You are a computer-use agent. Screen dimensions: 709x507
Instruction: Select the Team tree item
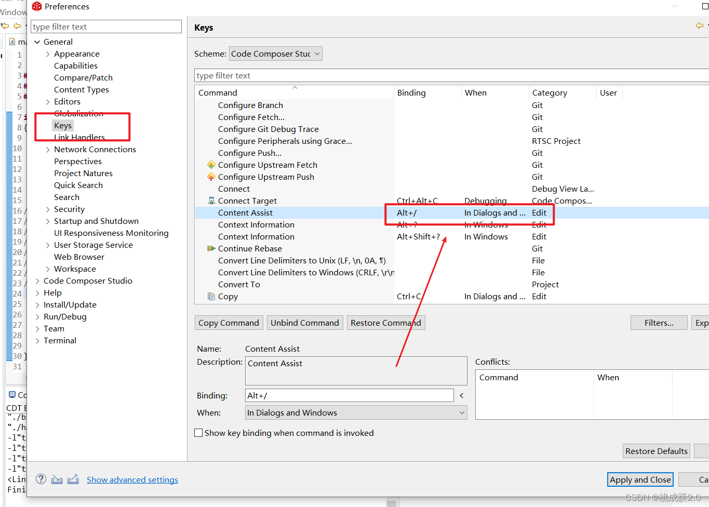pos(54,328)
